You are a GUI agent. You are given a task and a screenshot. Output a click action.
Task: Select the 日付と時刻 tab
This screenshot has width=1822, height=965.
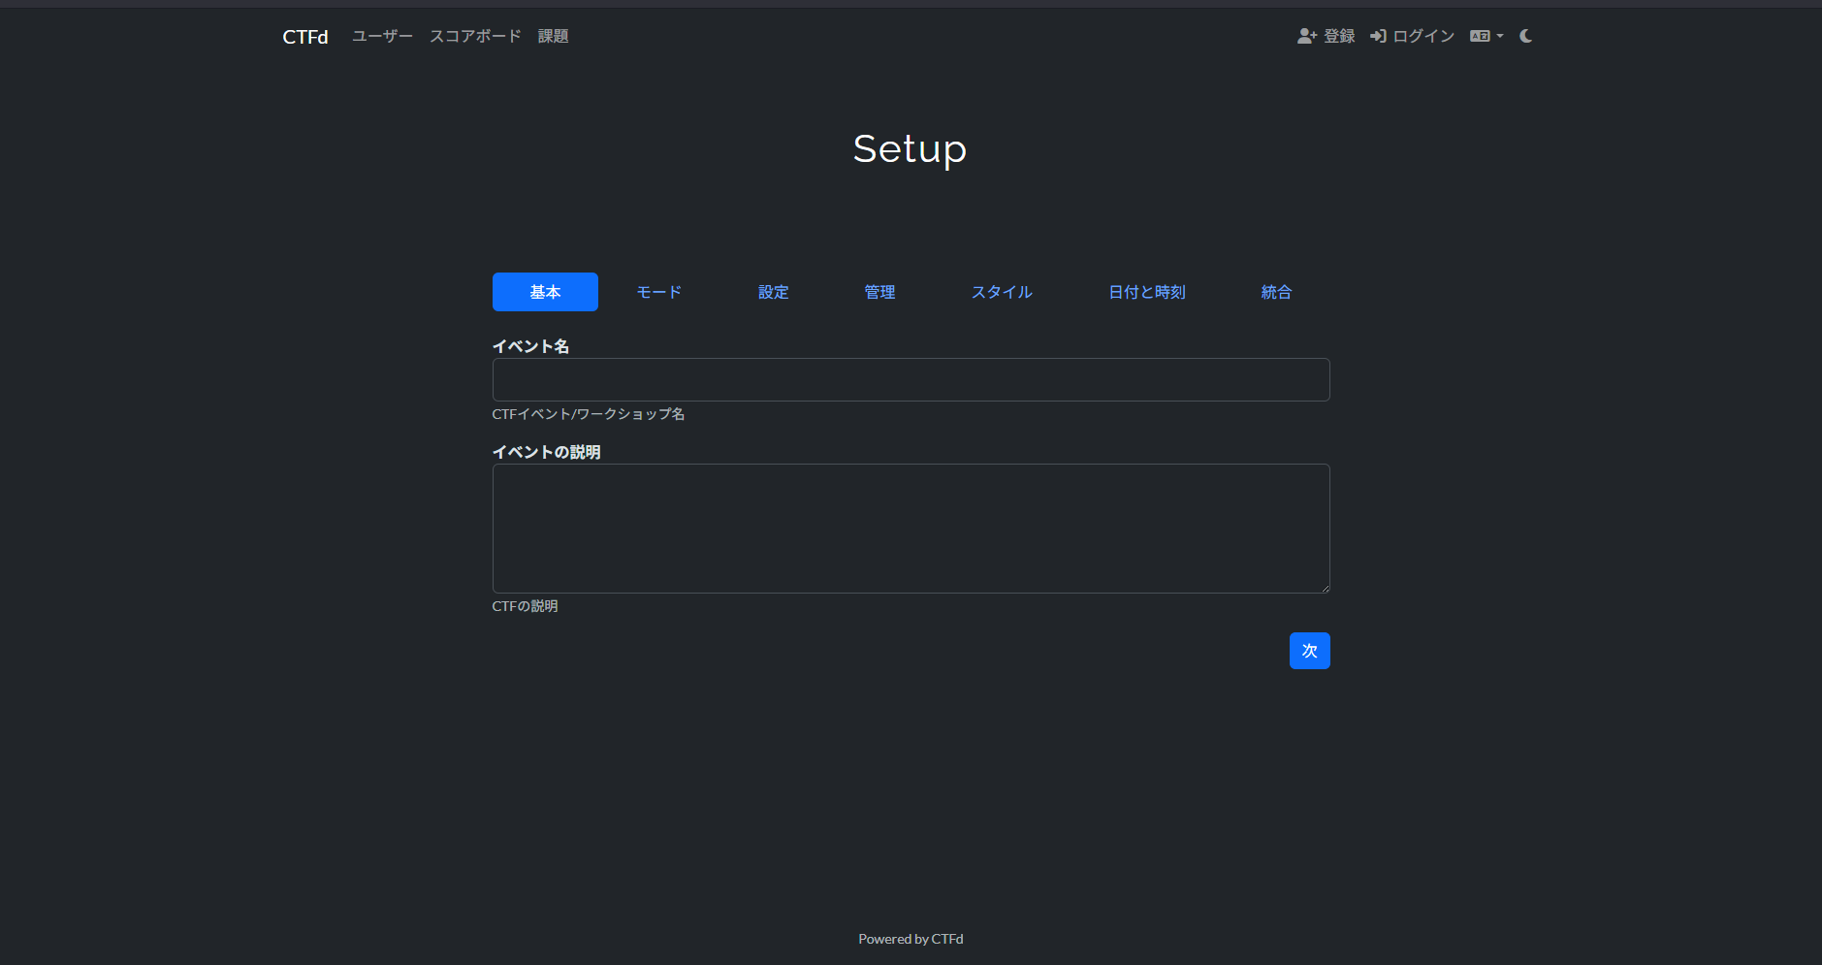click(x=1146, y=292)
